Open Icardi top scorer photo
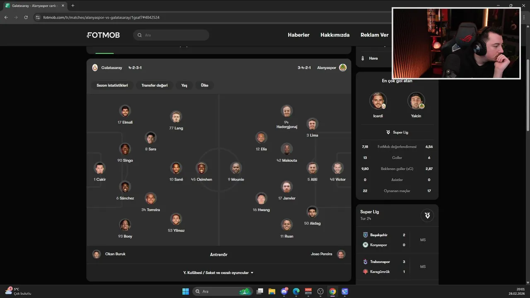Screen dimensions: 530x298 tap(378, 101)
